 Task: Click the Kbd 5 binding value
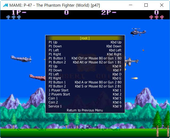[x=117, y=98]
